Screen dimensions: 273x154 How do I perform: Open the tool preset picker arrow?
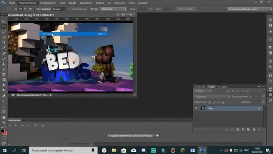(x=10, y=9)
